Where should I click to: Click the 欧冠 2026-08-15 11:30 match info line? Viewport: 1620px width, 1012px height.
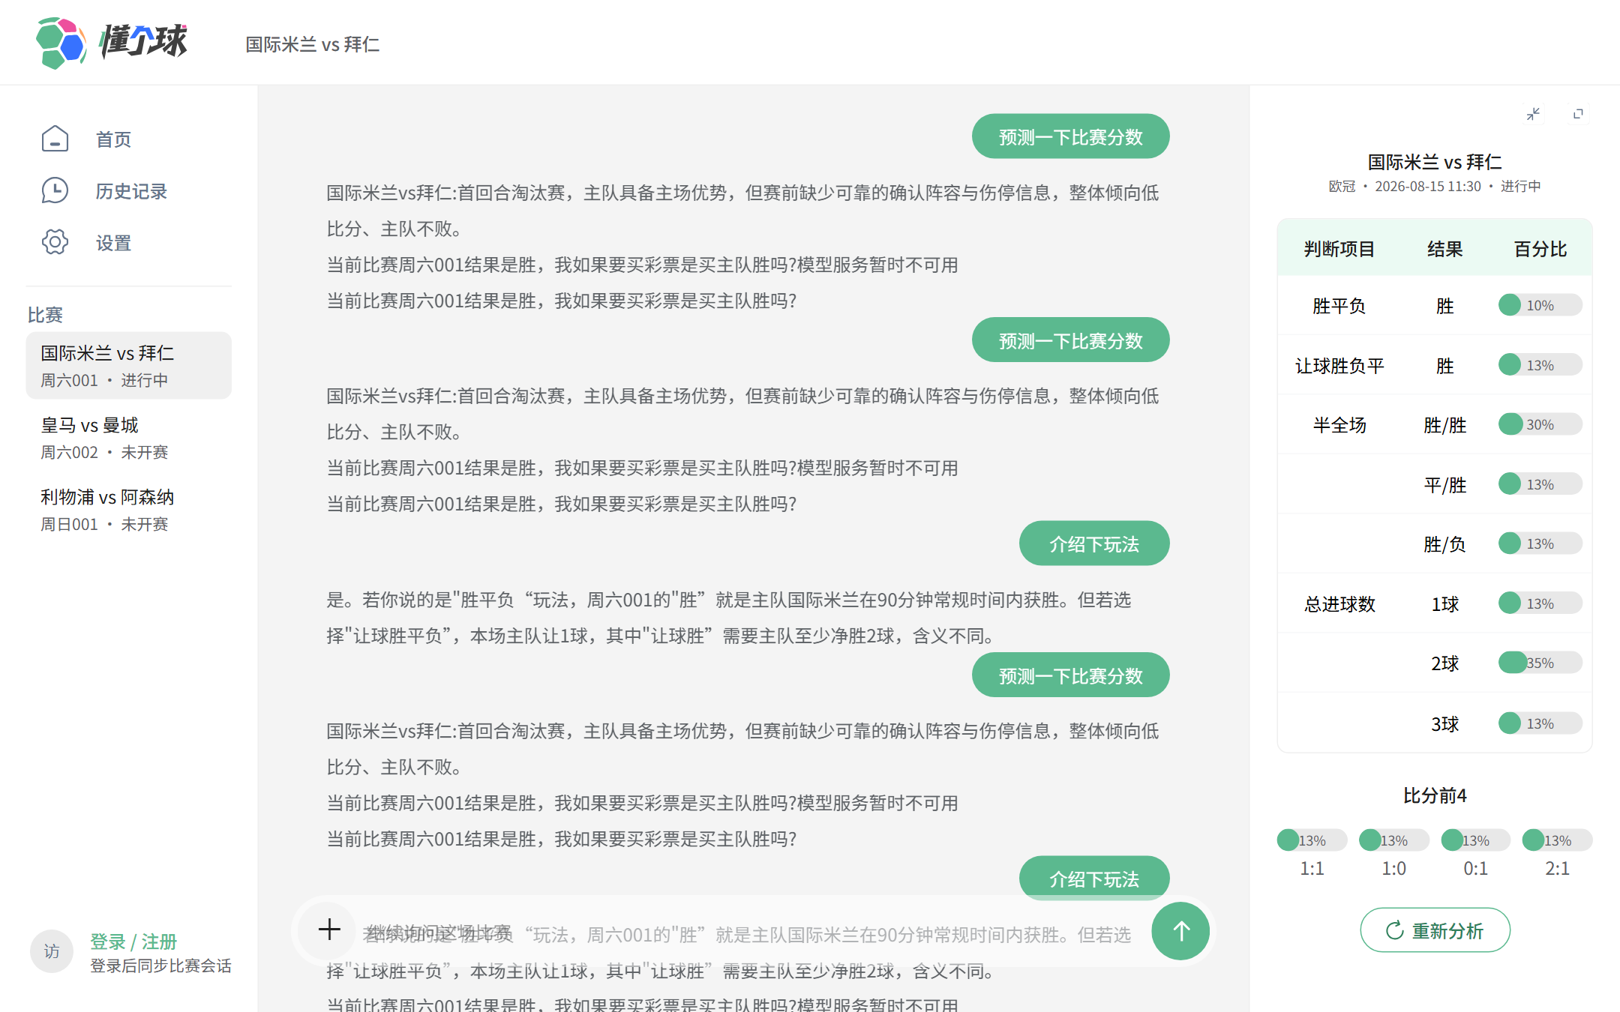(1435, 186)
